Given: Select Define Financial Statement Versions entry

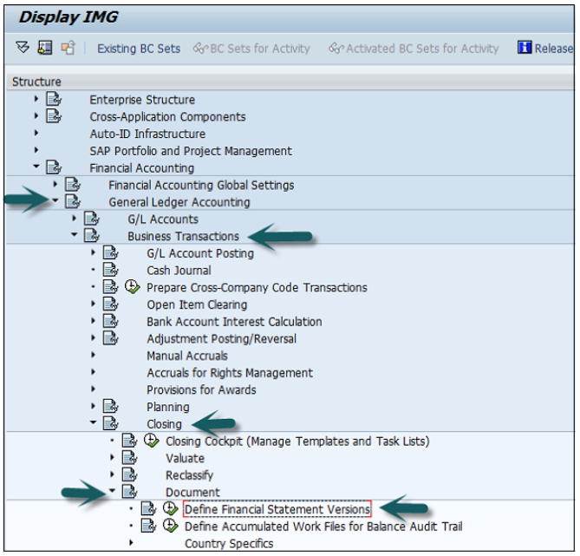Looking at the screenshot, I should [x=277, y=509].
